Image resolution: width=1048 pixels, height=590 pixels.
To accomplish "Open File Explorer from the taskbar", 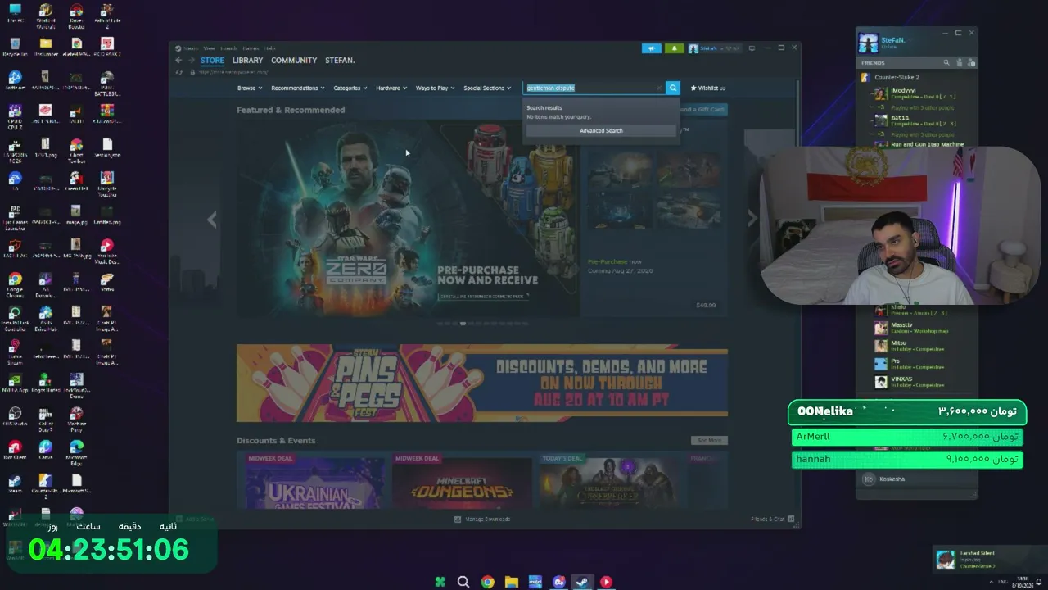I will click(512, 582).
